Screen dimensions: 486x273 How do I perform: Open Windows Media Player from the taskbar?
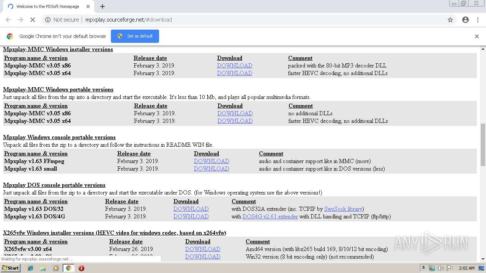tap(56, 268)
